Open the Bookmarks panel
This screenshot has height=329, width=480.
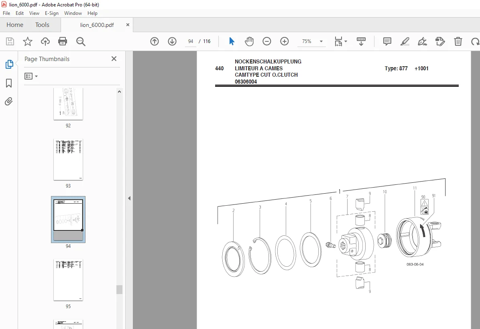9,83
